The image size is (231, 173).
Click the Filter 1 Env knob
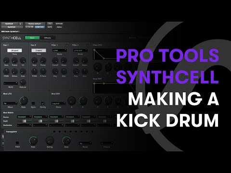(x=64, y=71)
